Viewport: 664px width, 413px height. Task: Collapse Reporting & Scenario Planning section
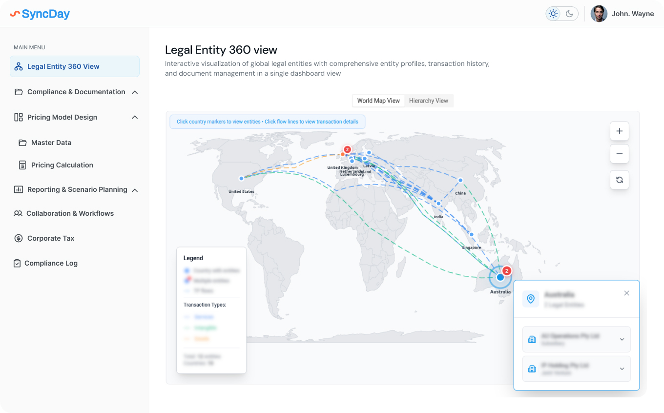[135, 190]
